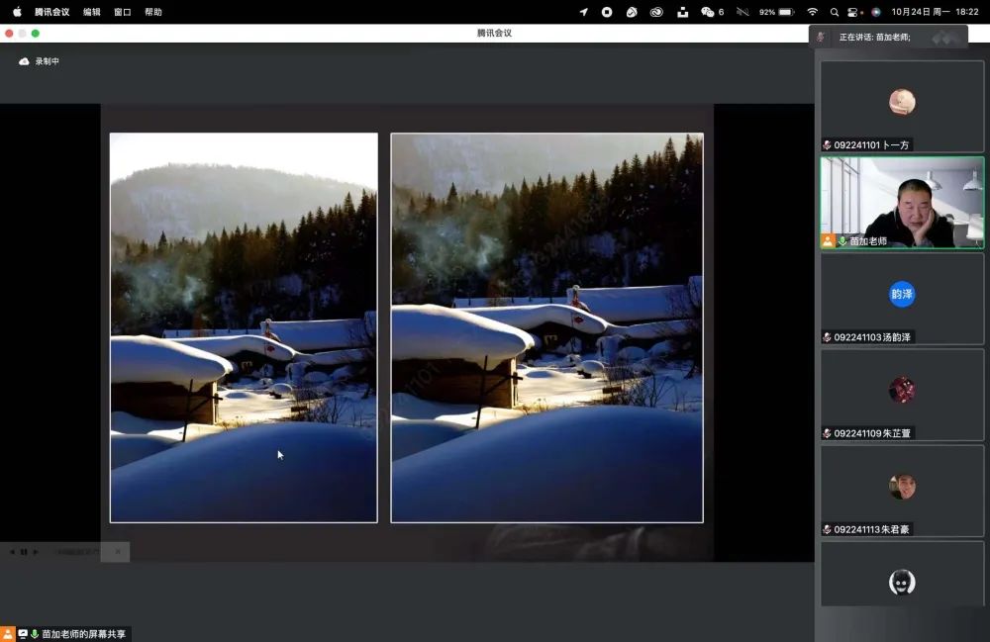Open the 帮助 menu
Image resolution: width=990 pixels, height=642 pixels.
(x=153, y=12)
